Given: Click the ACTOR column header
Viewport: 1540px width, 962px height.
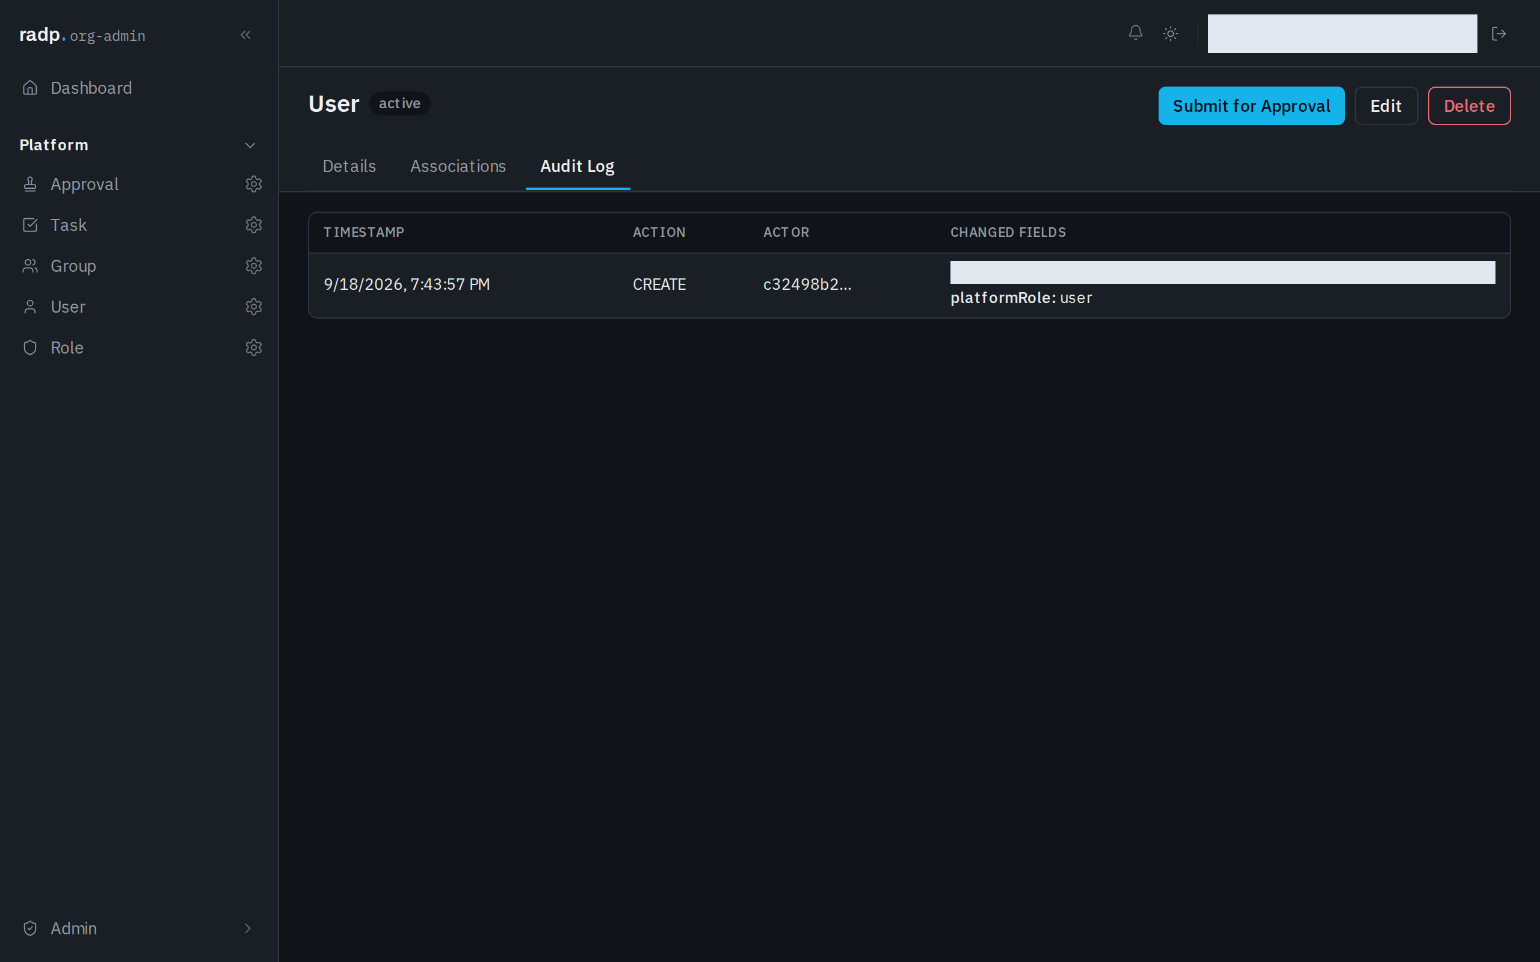Looking at the screenshot, I should (786, 232).
